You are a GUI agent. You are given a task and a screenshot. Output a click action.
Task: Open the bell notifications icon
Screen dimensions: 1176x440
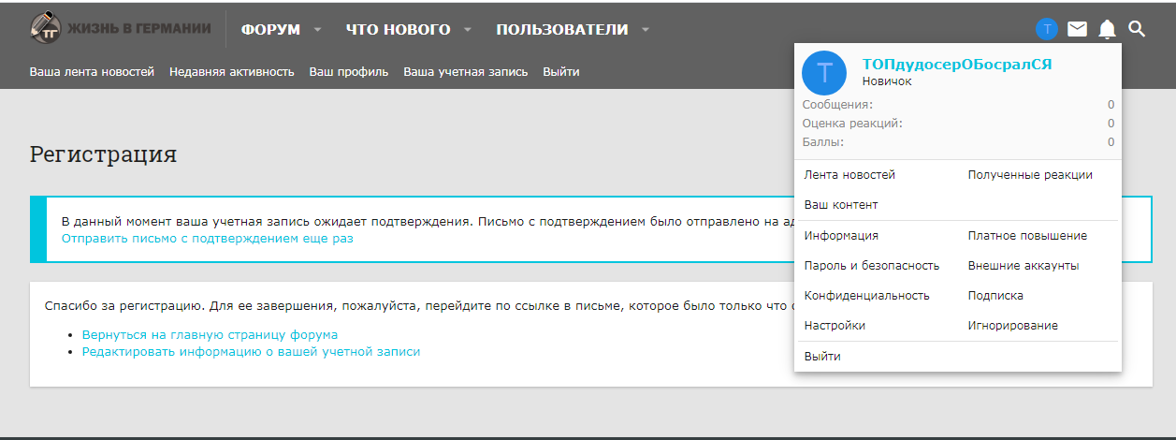[x=1107, y=29]
